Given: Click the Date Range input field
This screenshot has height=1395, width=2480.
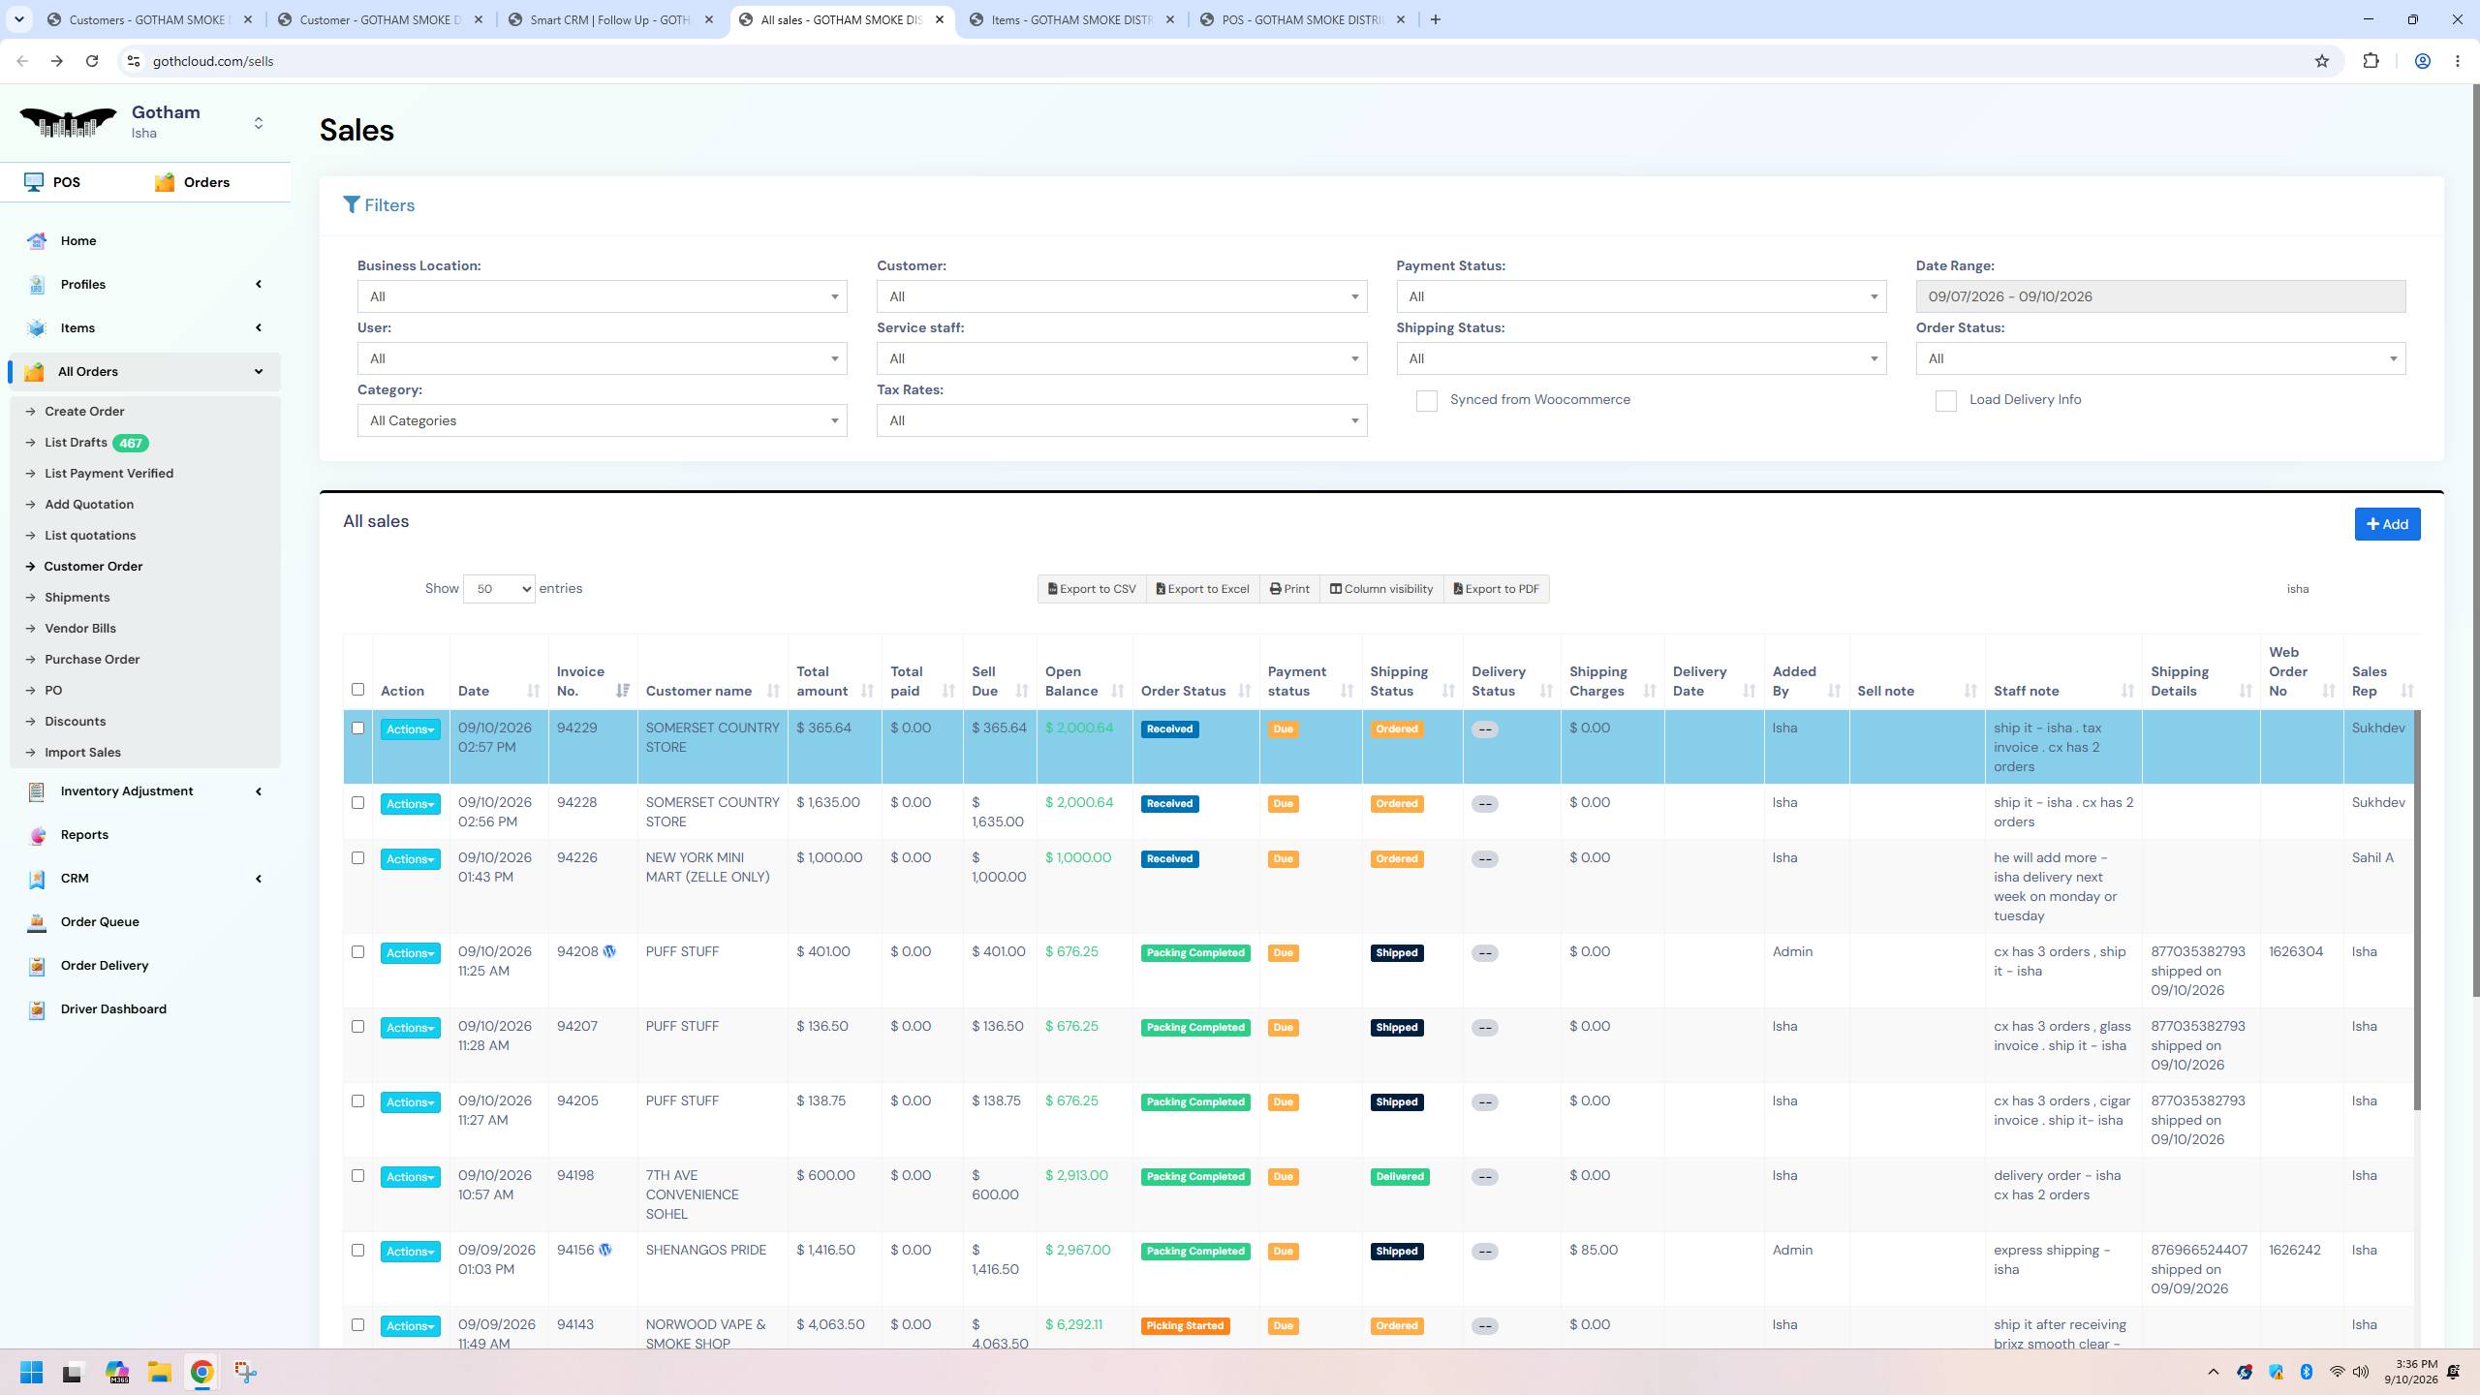Looking at the screenshot, I should click(x=2160, y=296).
